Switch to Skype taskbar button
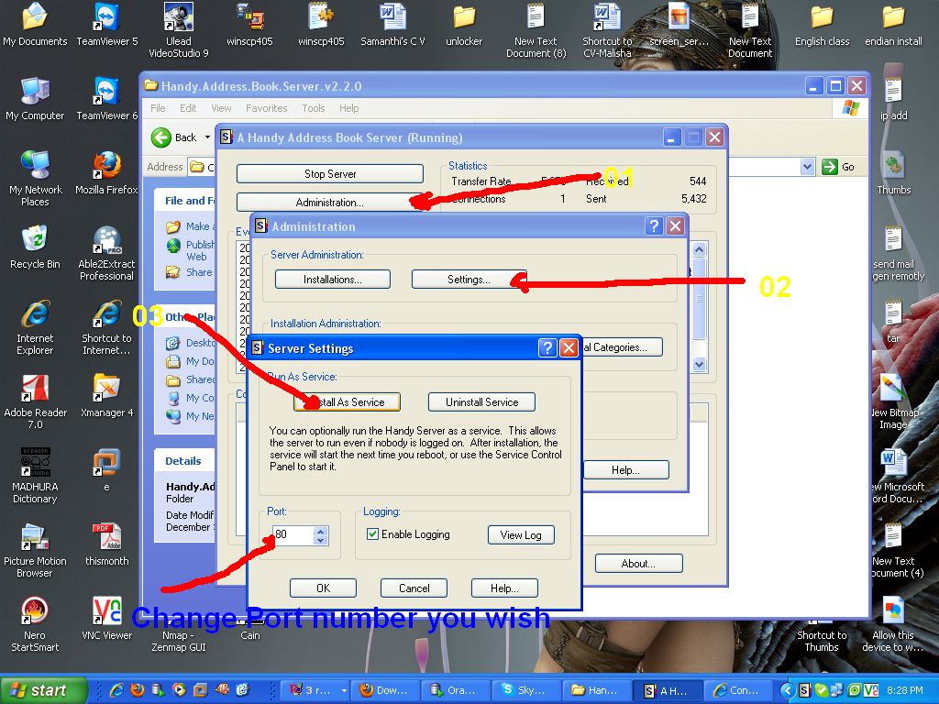The width and height of the screenshot is (939, 704). tap(525, 690)
